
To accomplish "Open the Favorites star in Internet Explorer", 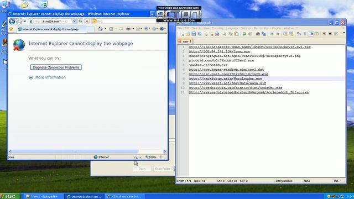I will (x=11, y=29).
